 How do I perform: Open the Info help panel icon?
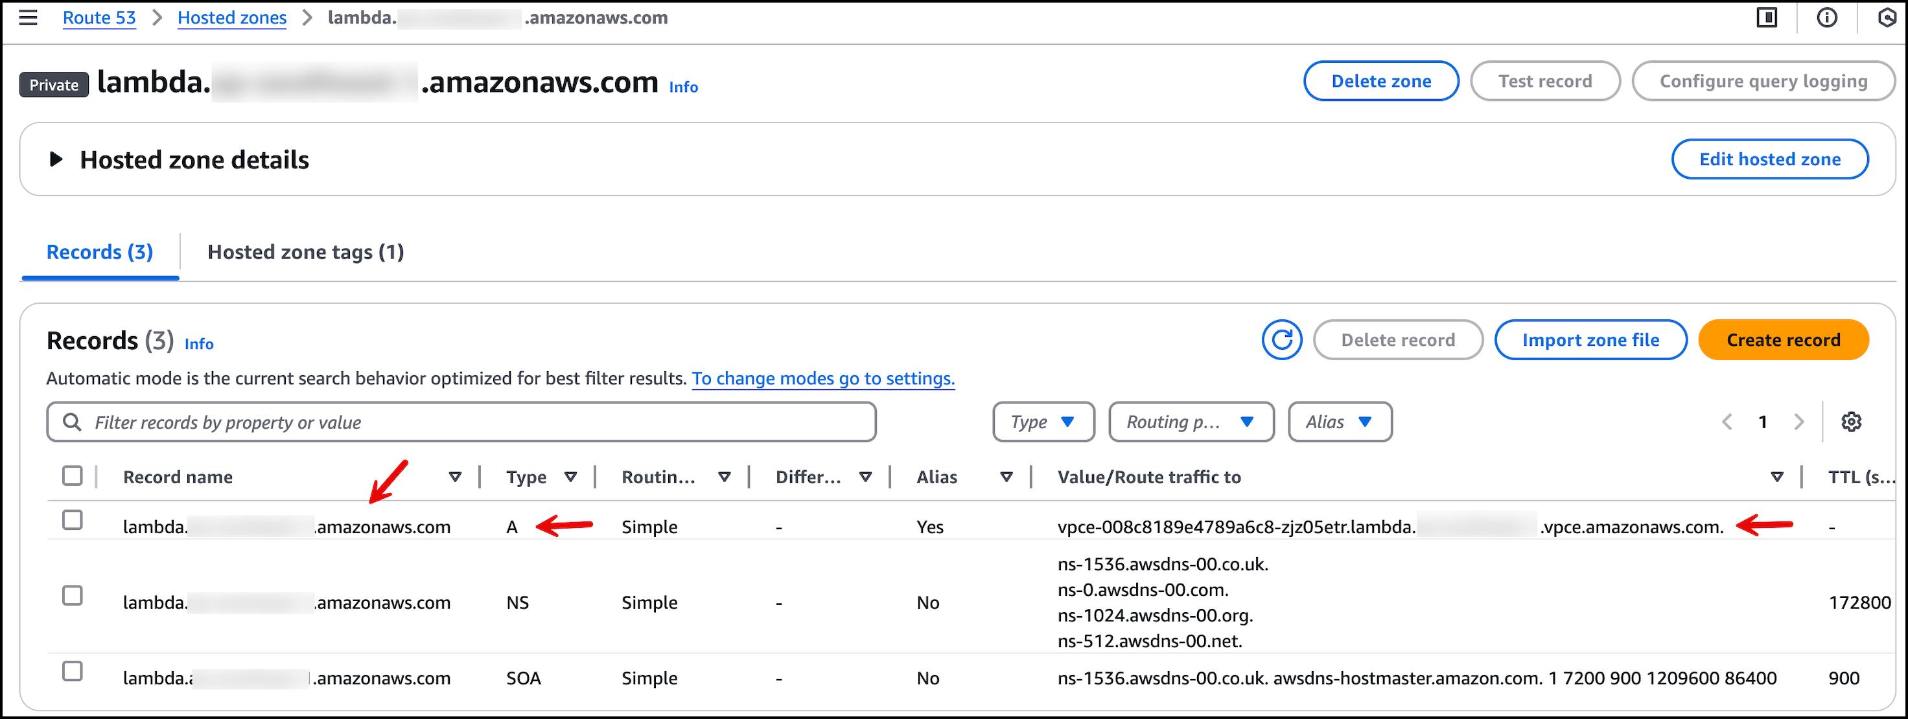[x=1826, y=17]
